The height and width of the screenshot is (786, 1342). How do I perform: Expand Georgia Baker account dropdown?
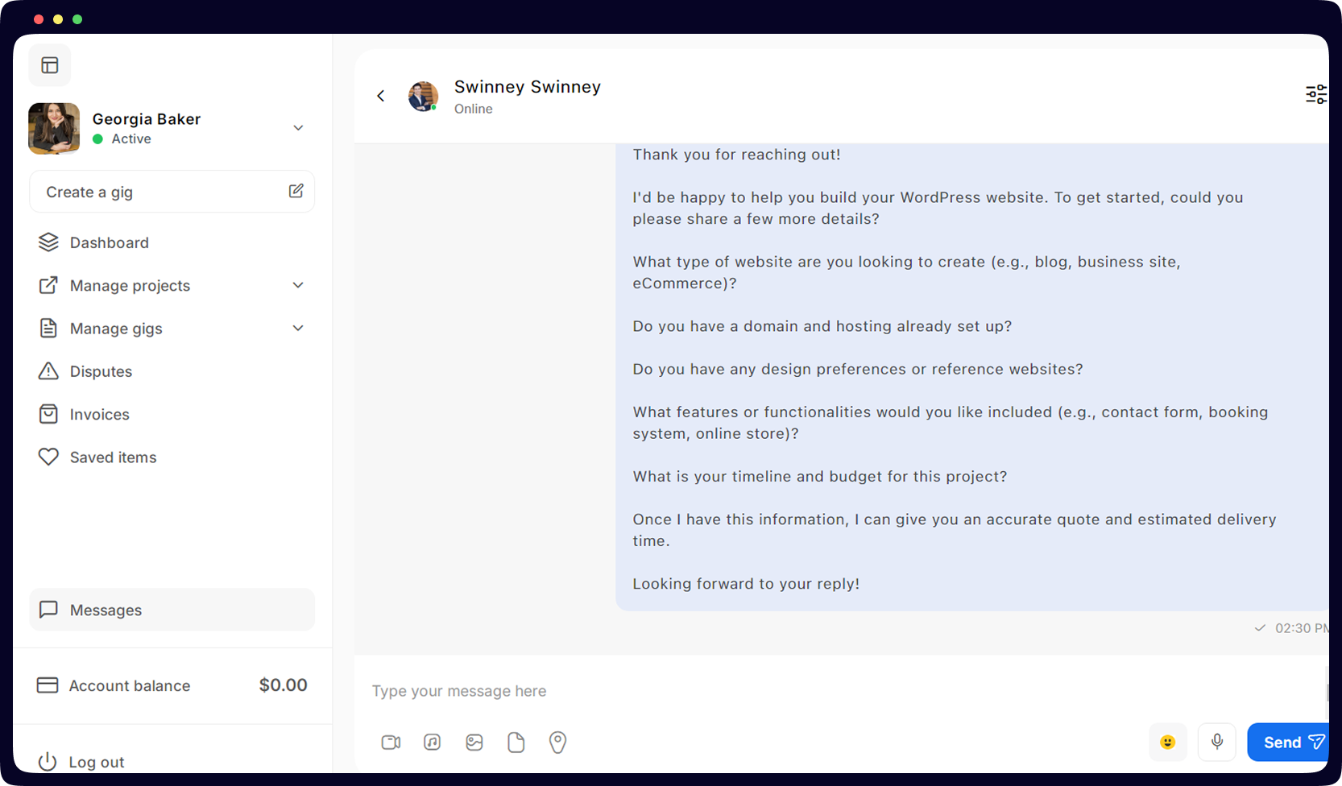(298, 128)
